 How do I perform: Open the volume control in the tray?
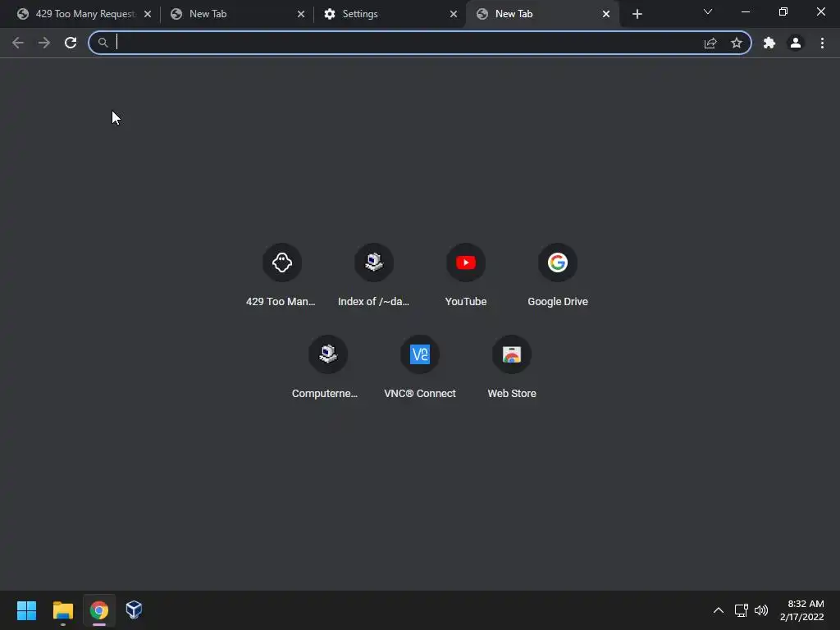click(761, 610)
